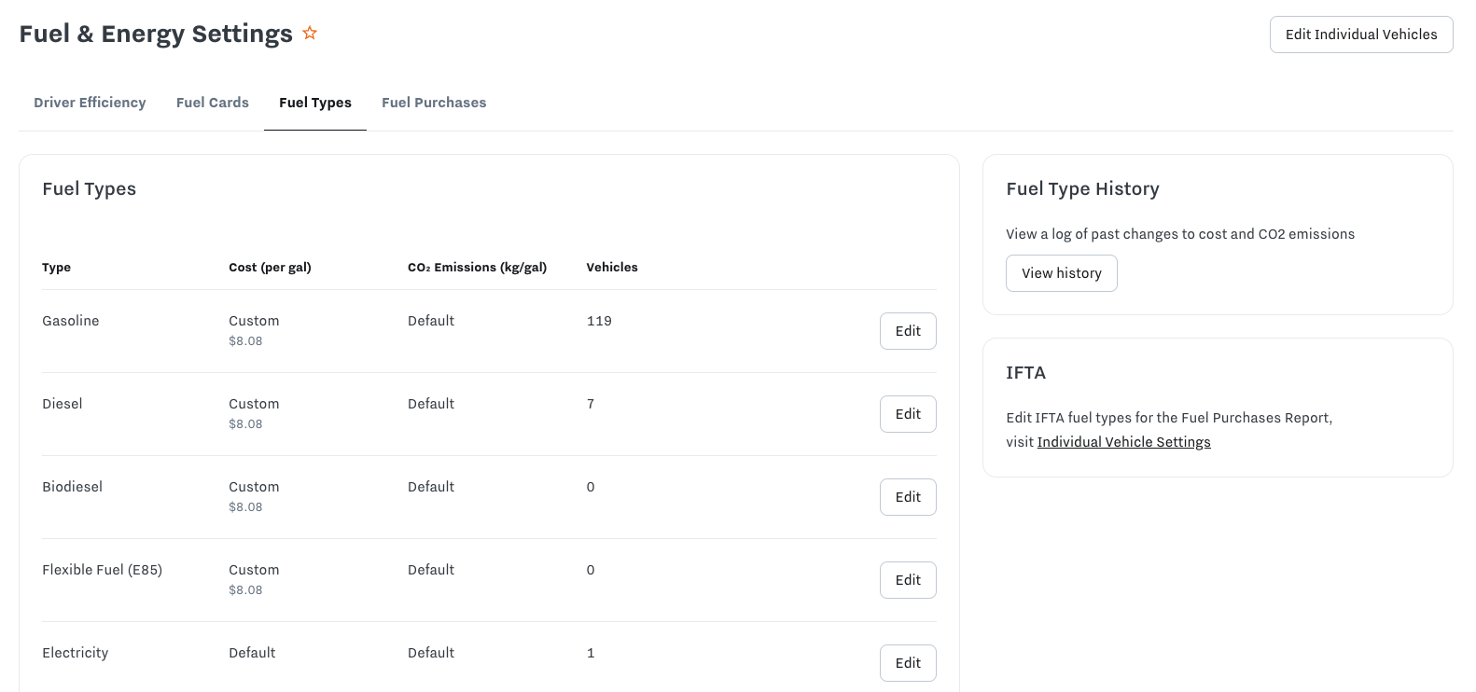Click the Type column header

(x=56, y=268)
